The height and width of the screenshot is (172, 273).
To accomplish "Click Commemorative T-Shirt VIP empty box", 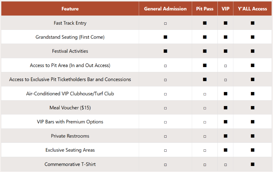I will (226, 165).
